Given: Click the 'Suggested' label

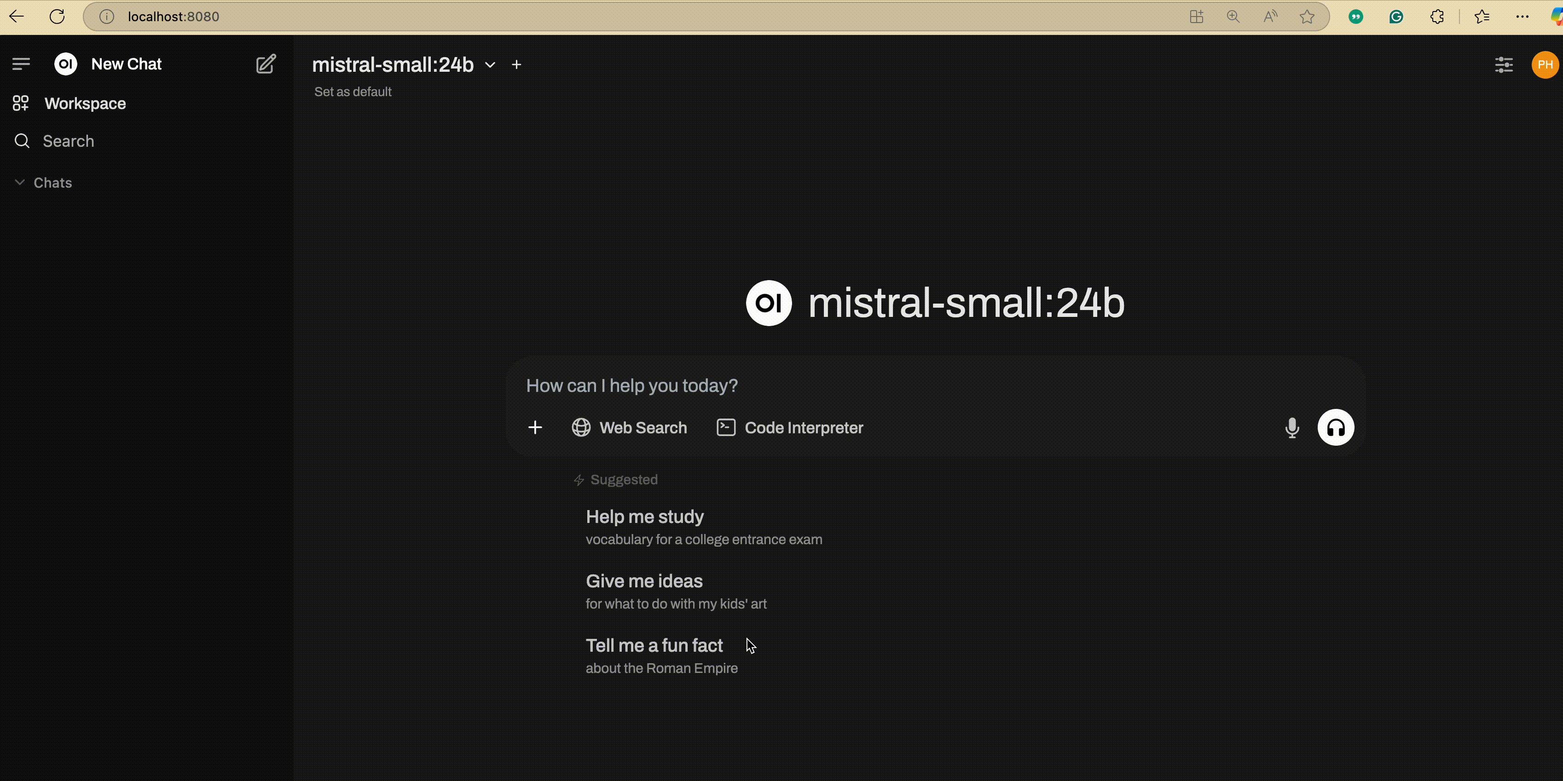Looking at the screenshot, I should pos(624,480).
